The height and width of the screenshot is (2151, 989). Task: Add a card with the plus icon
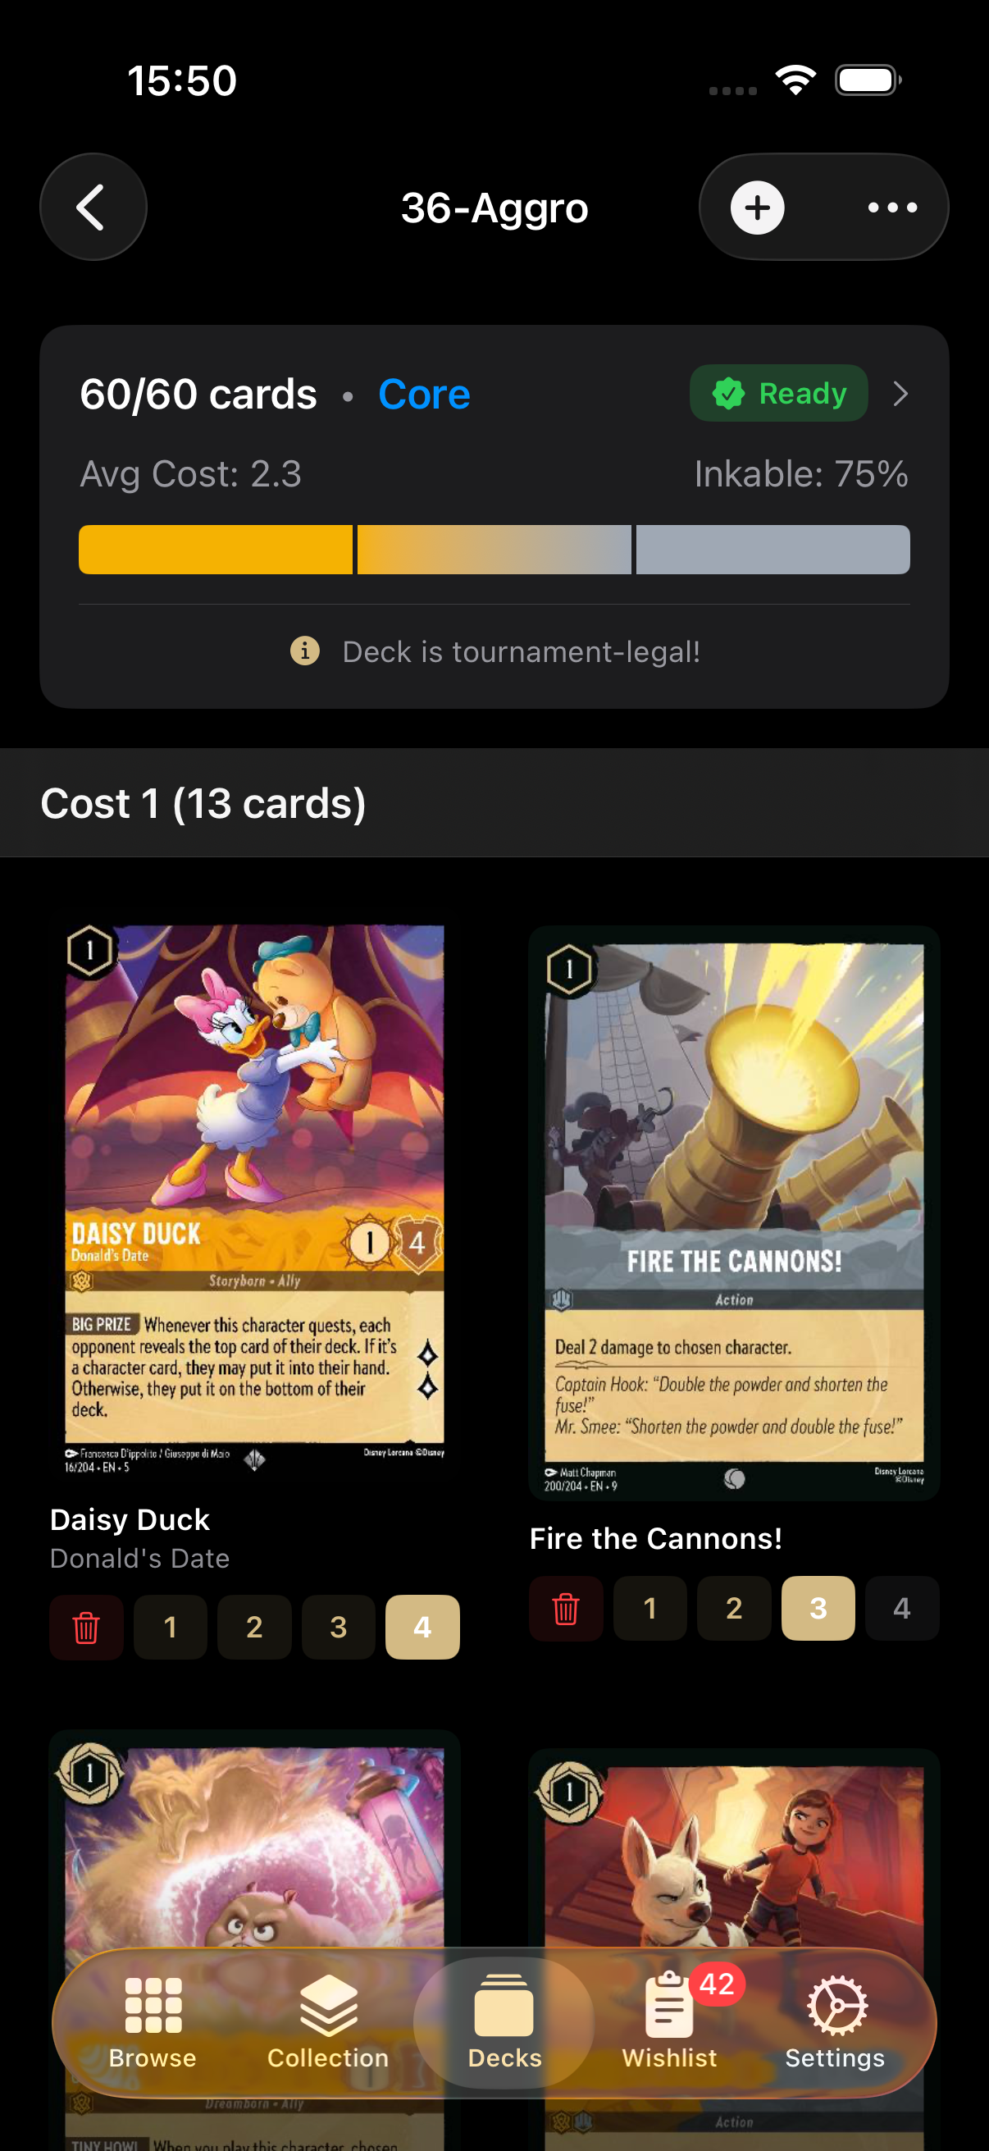point(757,207)
